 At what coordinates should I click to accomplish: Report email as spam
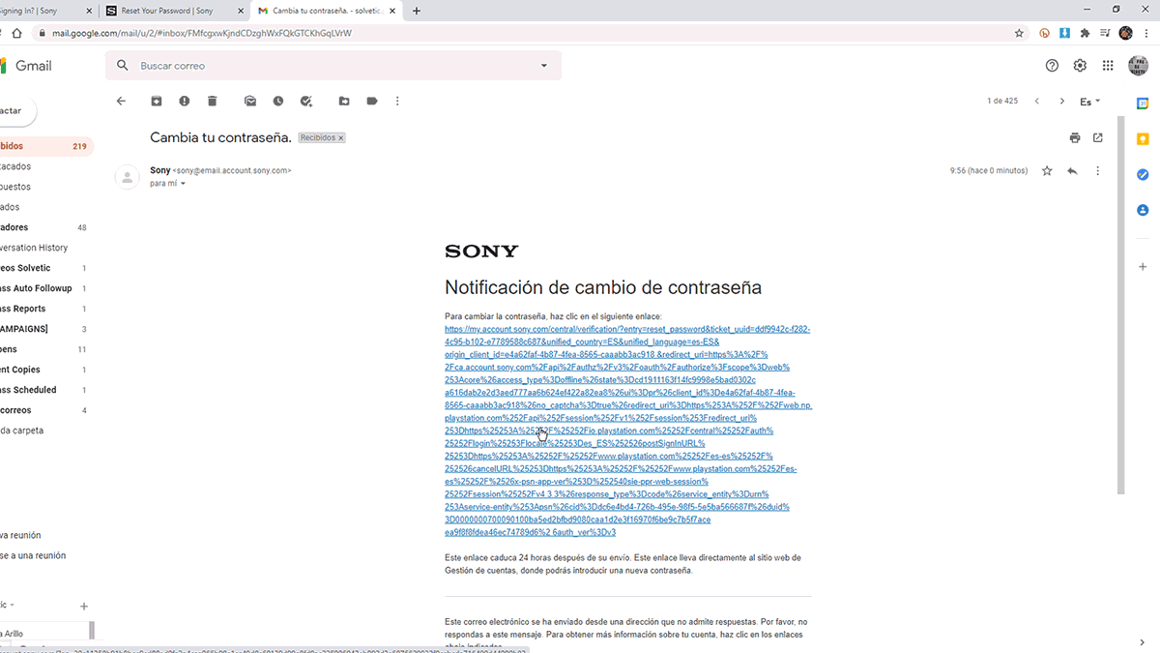[x=184, y=101]
